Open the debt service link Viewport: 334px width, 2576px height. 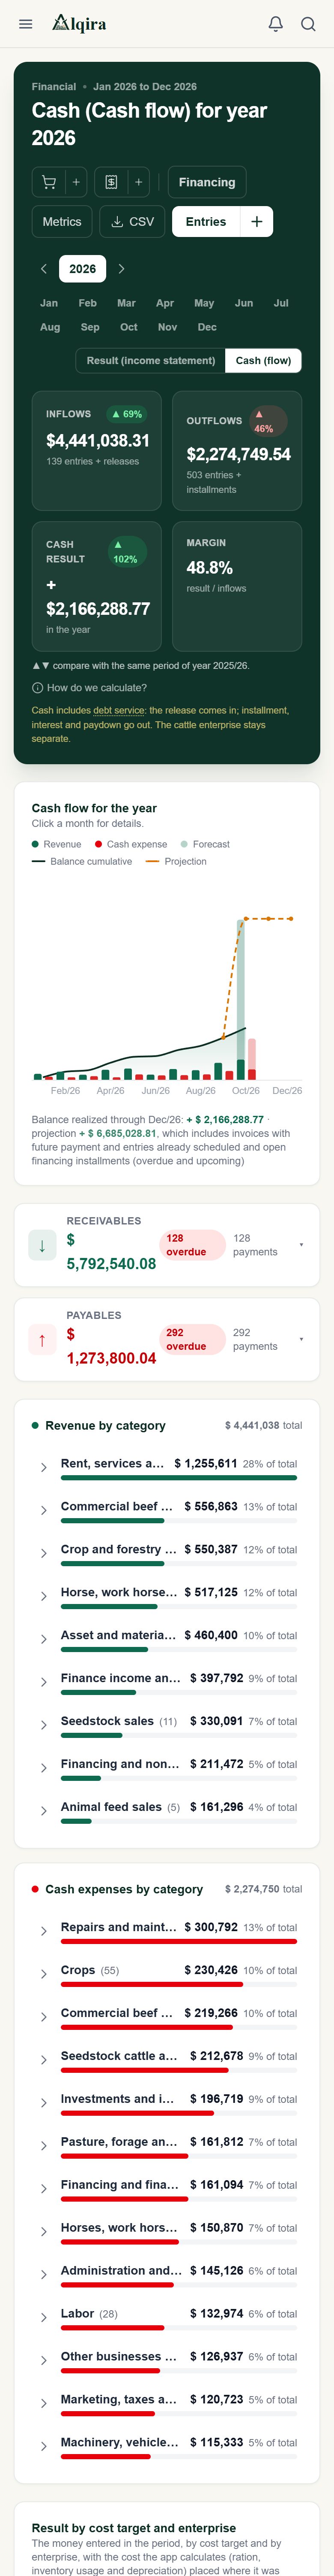pyautogui.click(x=119, y=711)
